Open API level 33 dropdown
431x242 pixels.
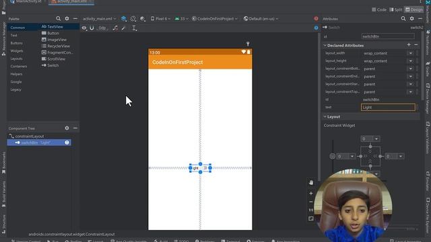tap(181, 19)
